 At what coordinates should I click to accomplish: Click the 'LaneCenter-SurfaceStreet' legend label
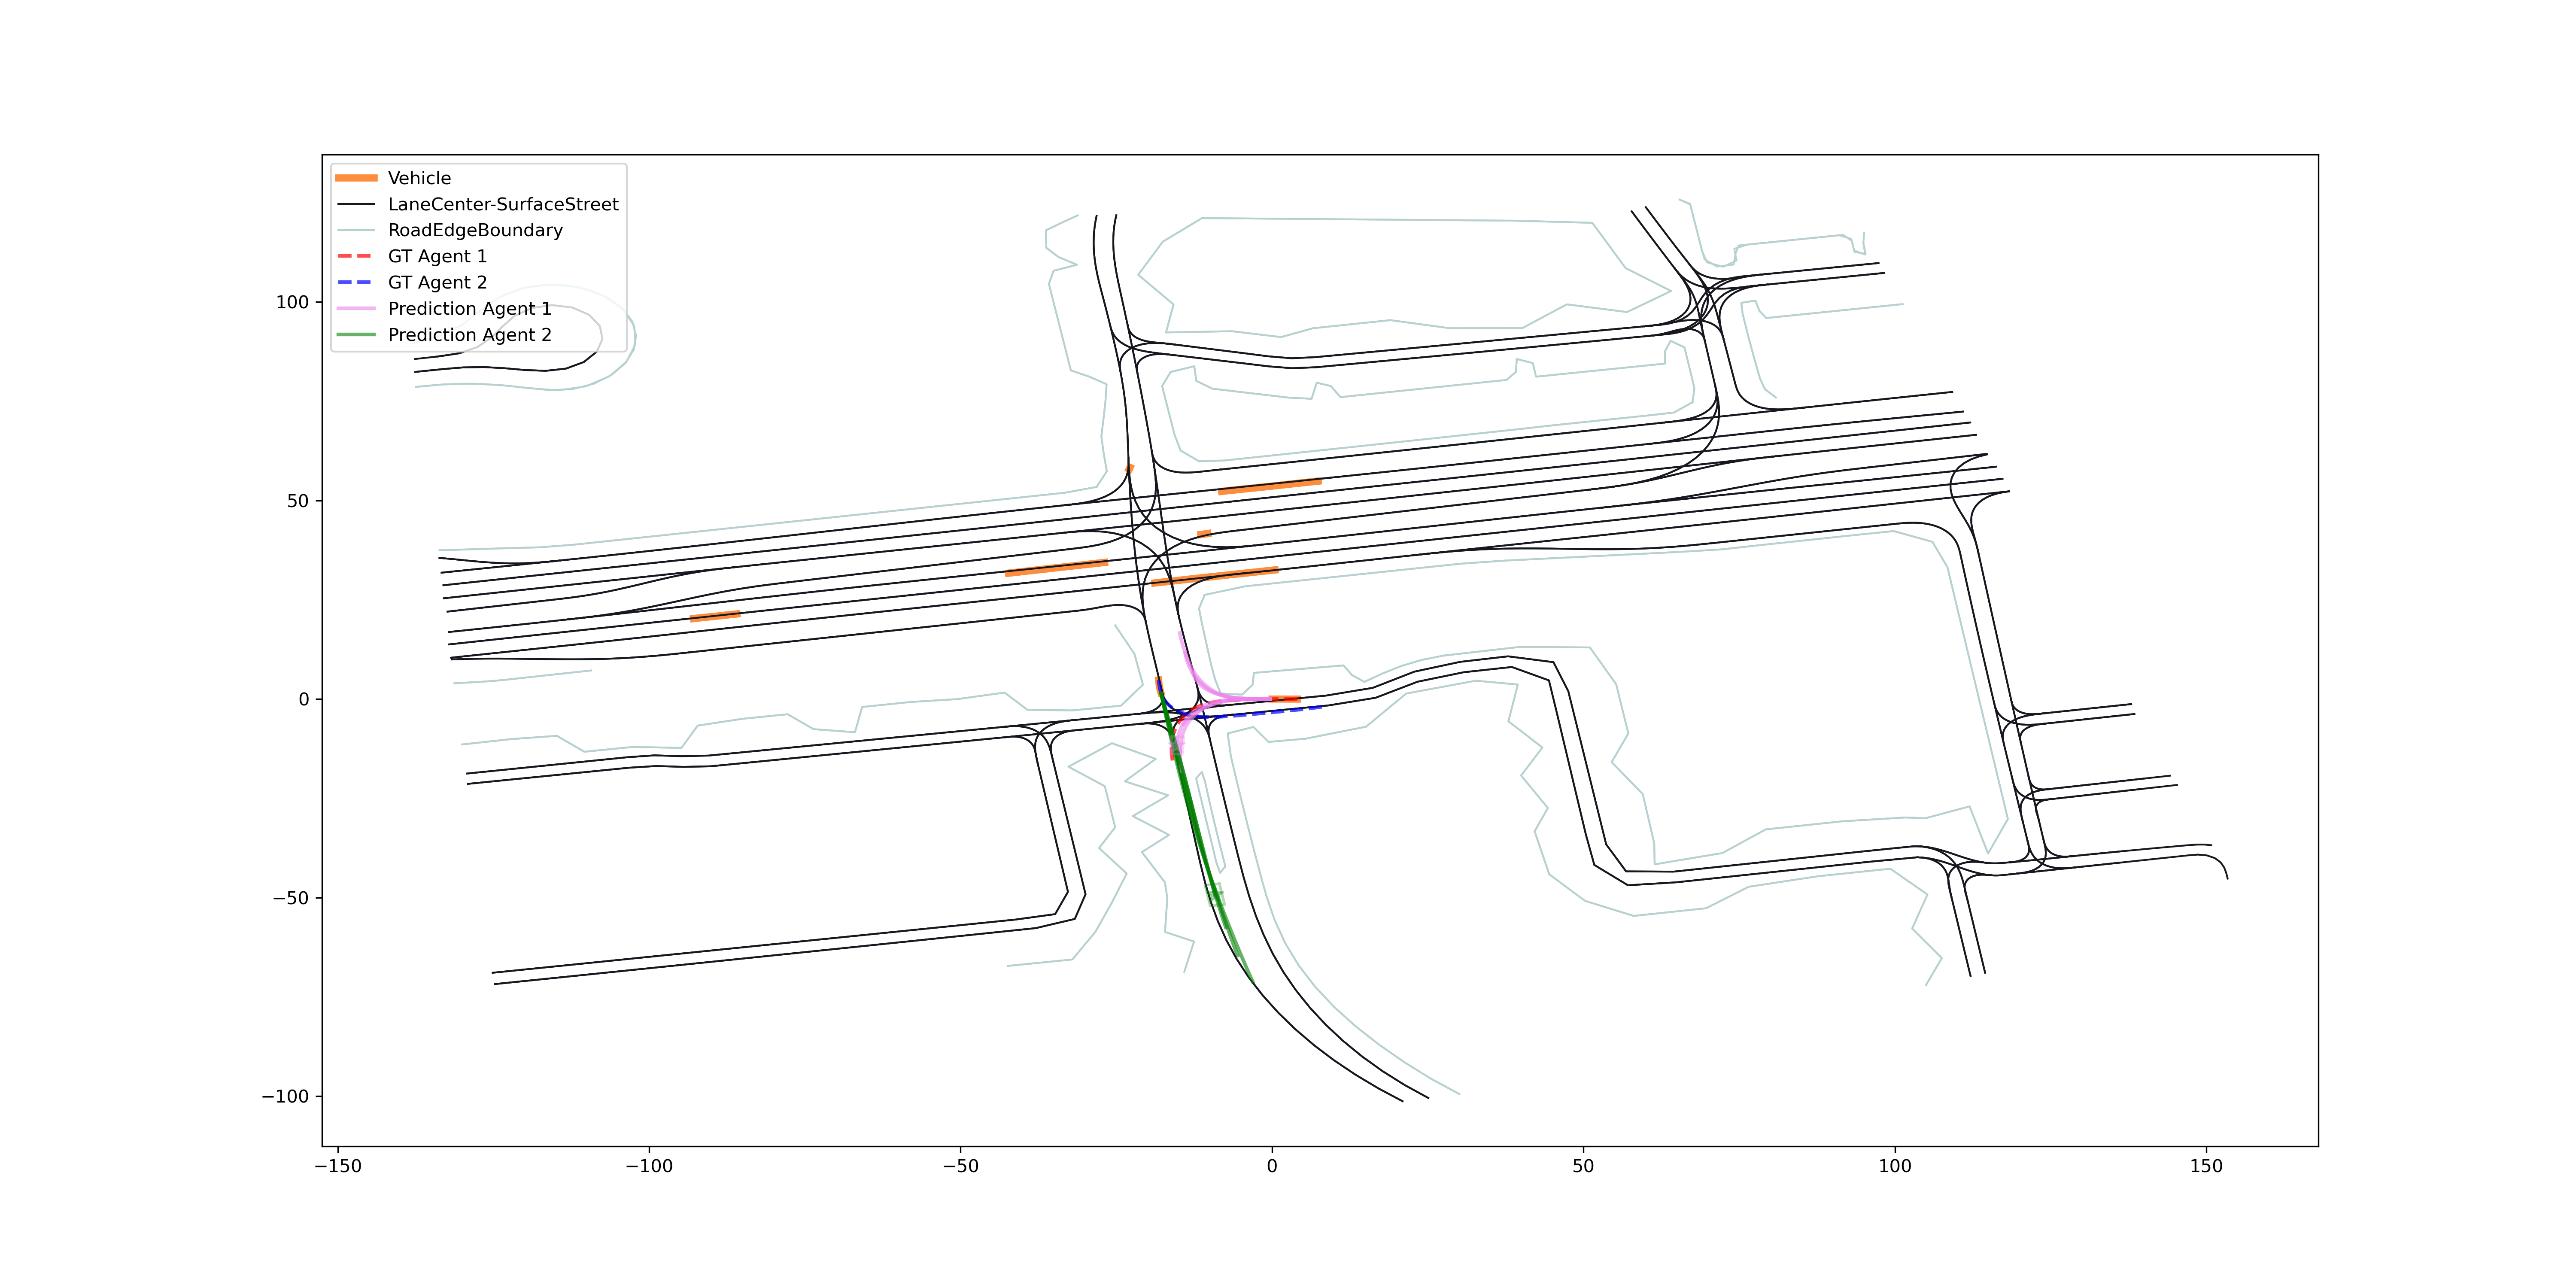(503, 204)
